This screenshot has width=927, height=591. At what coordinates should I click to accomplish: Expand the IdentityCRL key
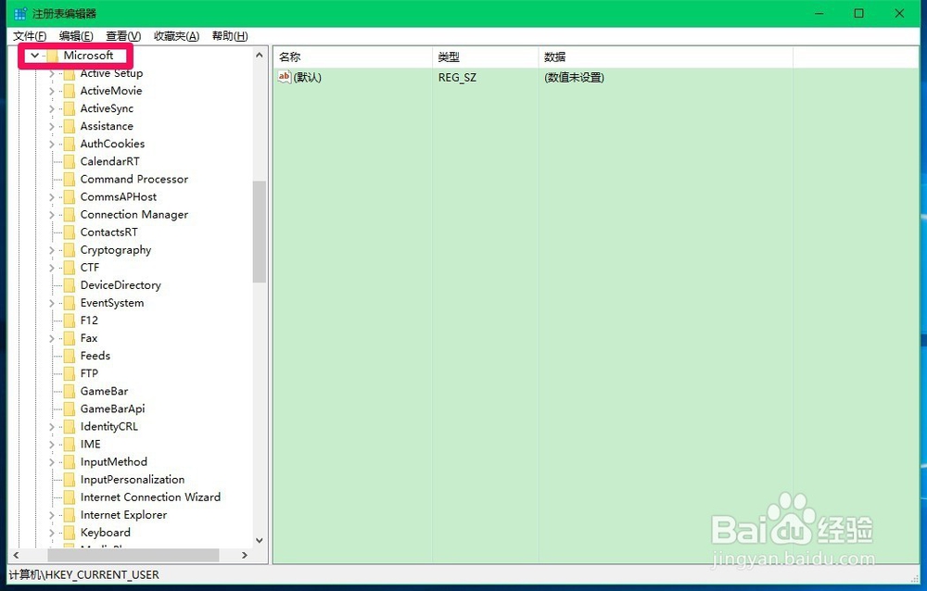coord(51,427)
